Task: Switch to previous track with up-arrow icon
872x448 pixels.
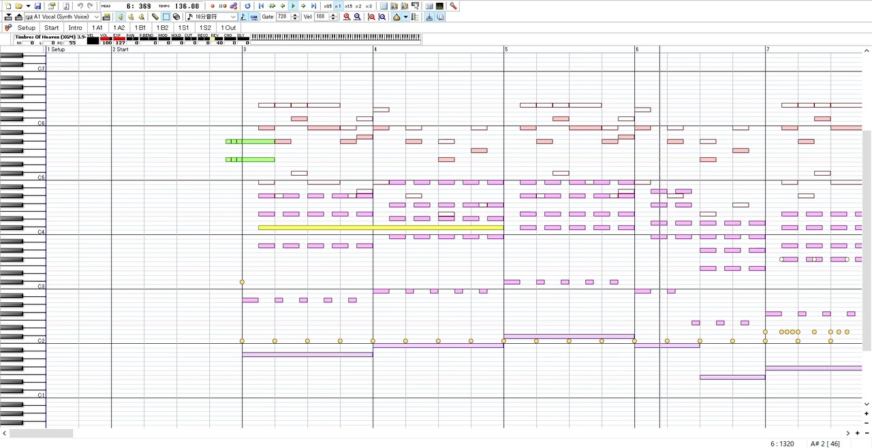Action: [8, 17]
